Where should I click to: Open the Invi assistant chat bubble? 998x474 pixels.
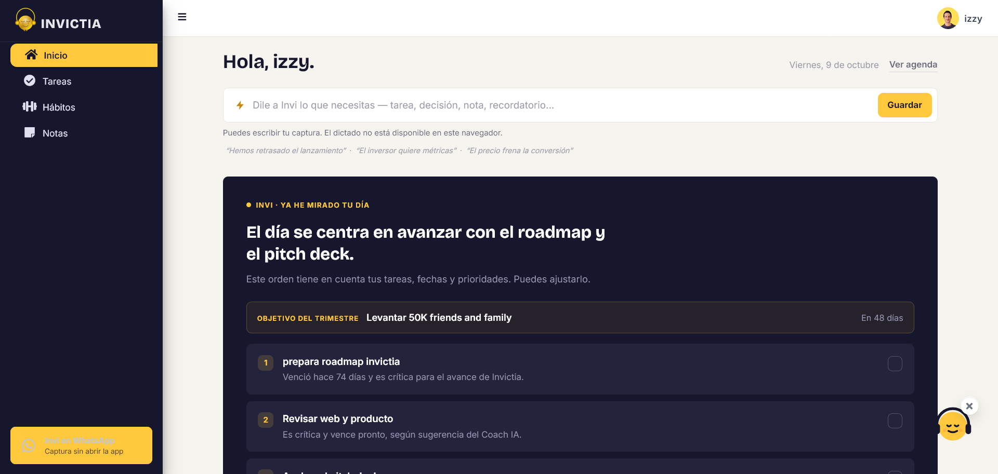point(953,425)
